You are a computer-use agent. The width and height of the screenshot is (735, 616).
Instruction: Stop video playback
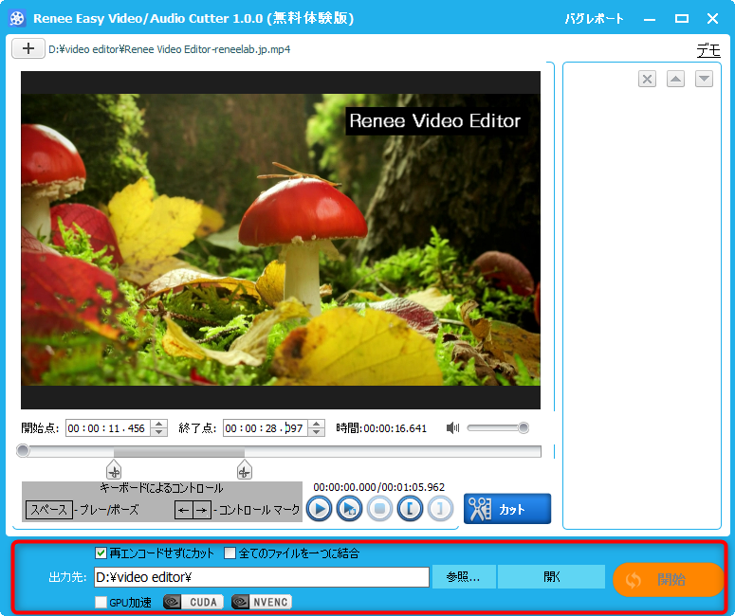[x=379, y=509]
